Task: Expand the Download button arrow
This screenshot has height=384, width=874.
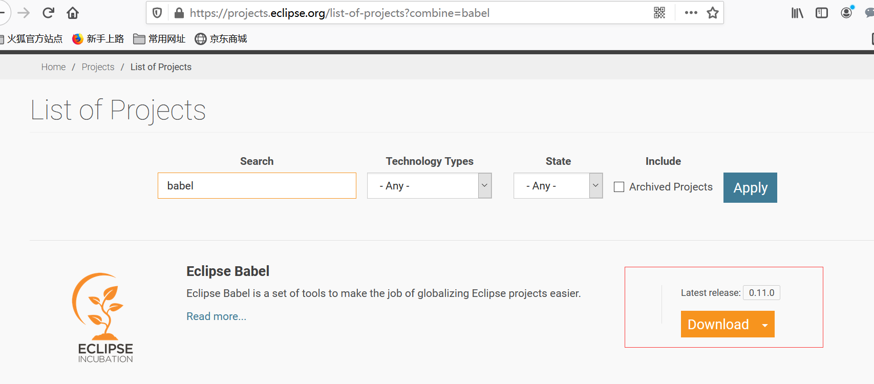Action: (x=765, y=325)
